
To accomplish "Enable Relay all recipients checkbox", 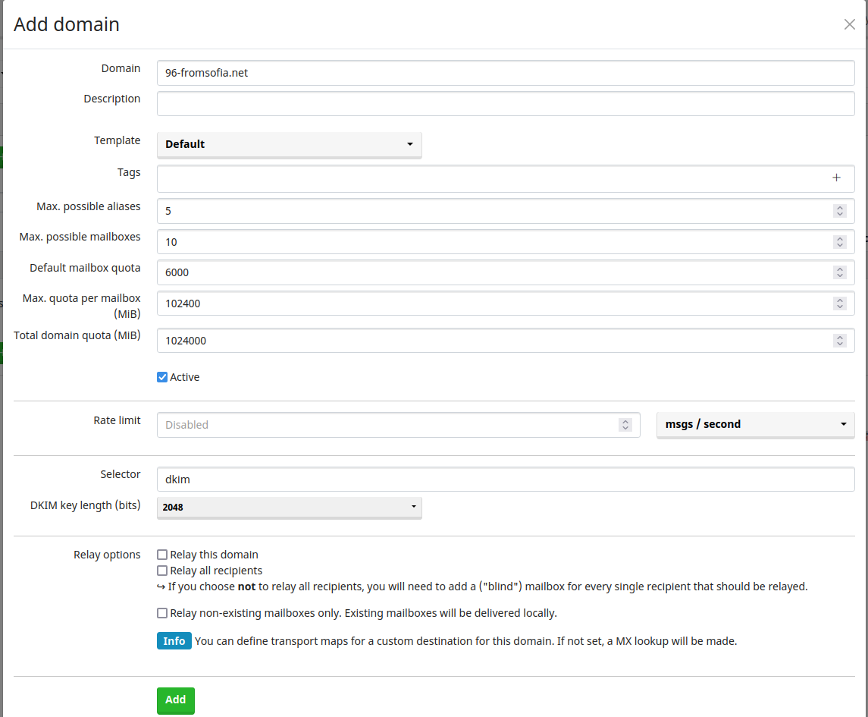I will (x=162, y=571).
